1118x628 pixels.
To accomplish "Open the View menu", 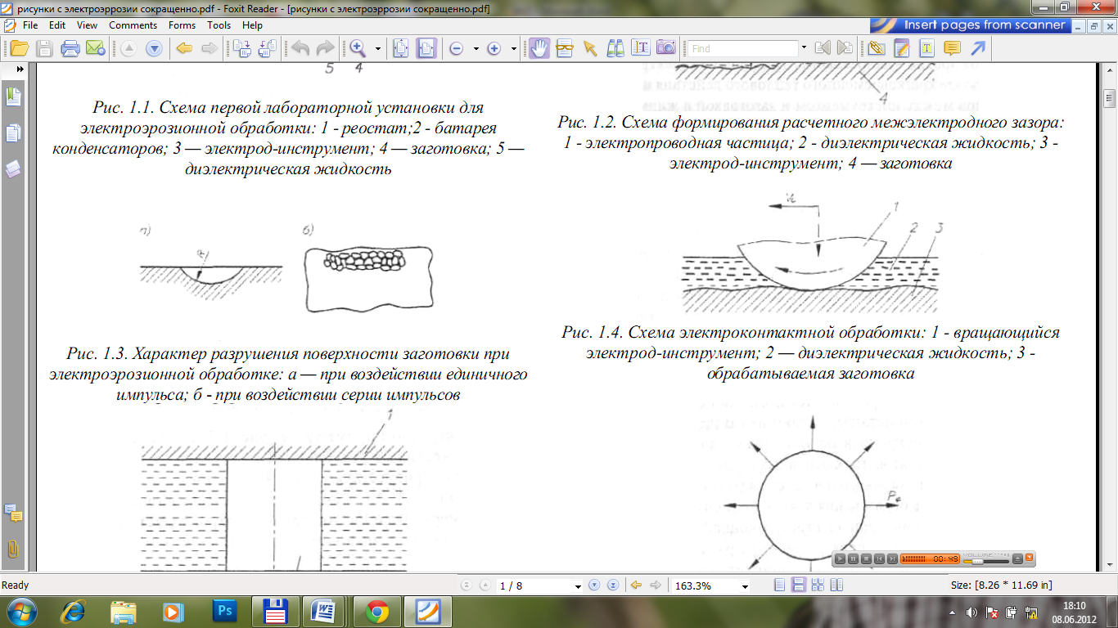I will (87, 25).
